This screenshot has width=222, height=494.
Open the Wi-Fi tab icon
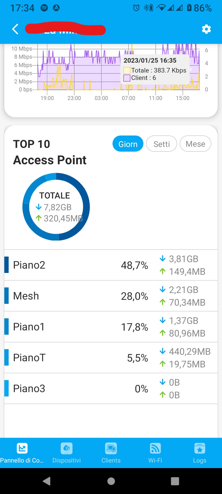click(155, 448)
